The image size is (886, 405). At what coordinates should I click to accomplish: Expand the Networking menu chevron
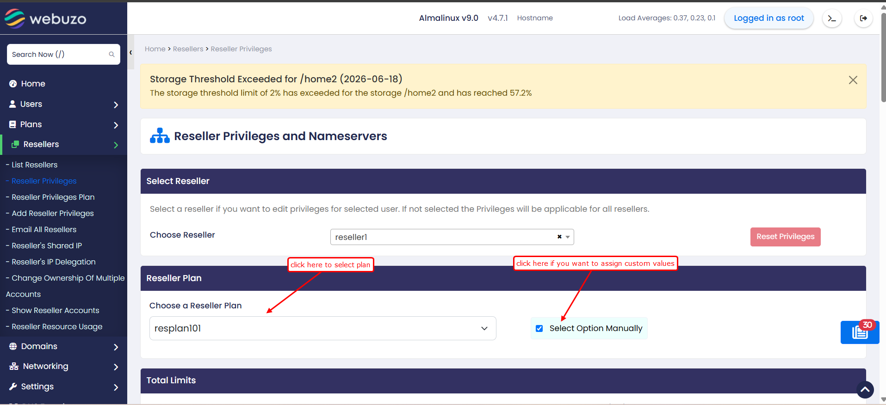pos(116,367)
